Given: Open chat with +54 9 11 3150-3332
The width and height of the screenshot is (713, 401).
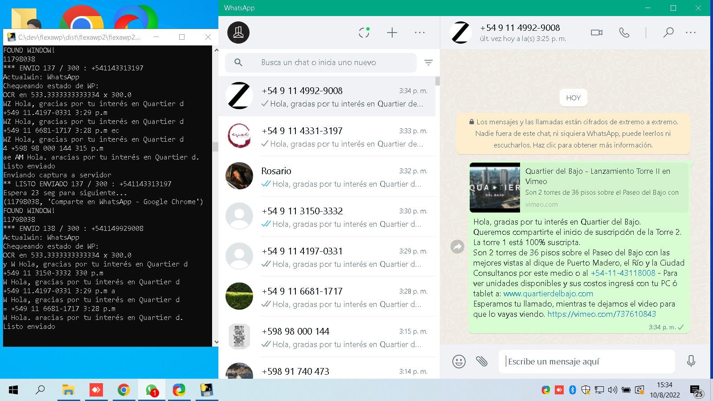Looking at the screenshot, I should (x=327, y=217).
